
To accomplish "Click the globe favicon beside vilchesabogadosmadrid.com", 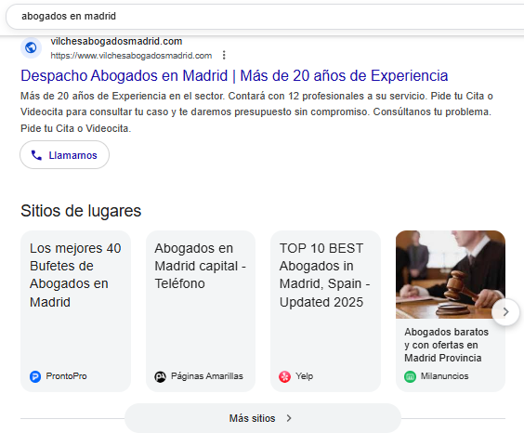I will (31, 47).
